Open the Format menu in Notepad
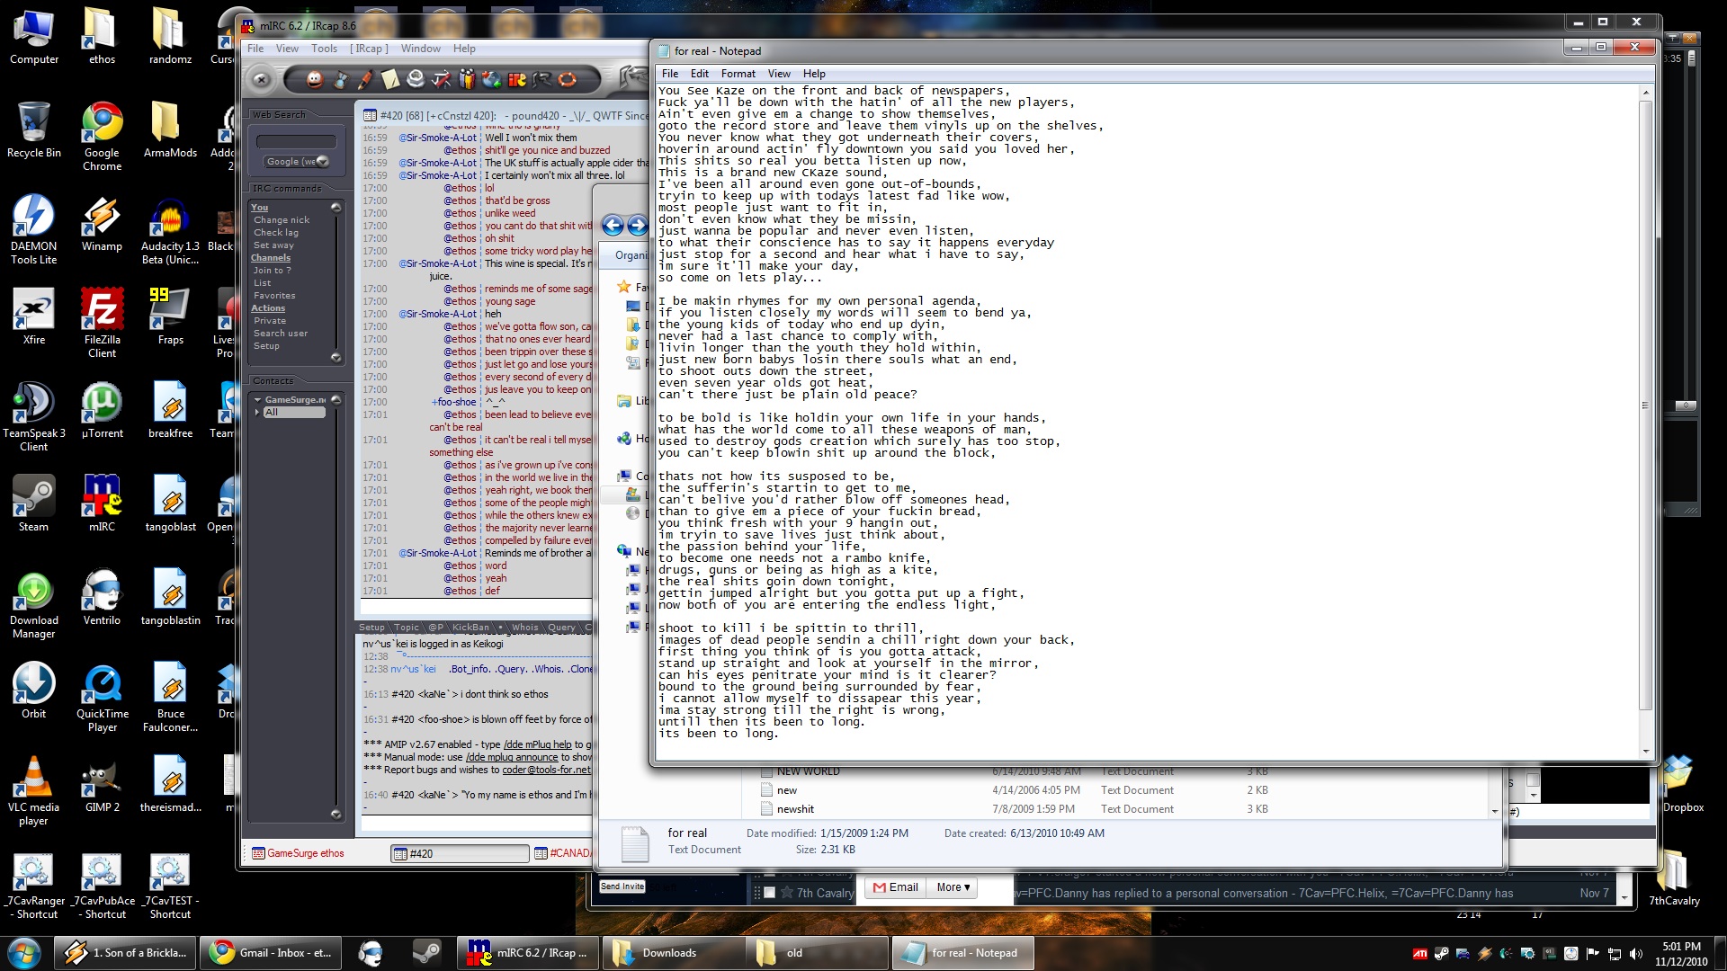 coord(738,74)
